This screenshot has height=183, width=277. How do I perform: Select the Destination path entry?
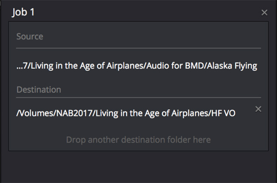pos(125,113)
